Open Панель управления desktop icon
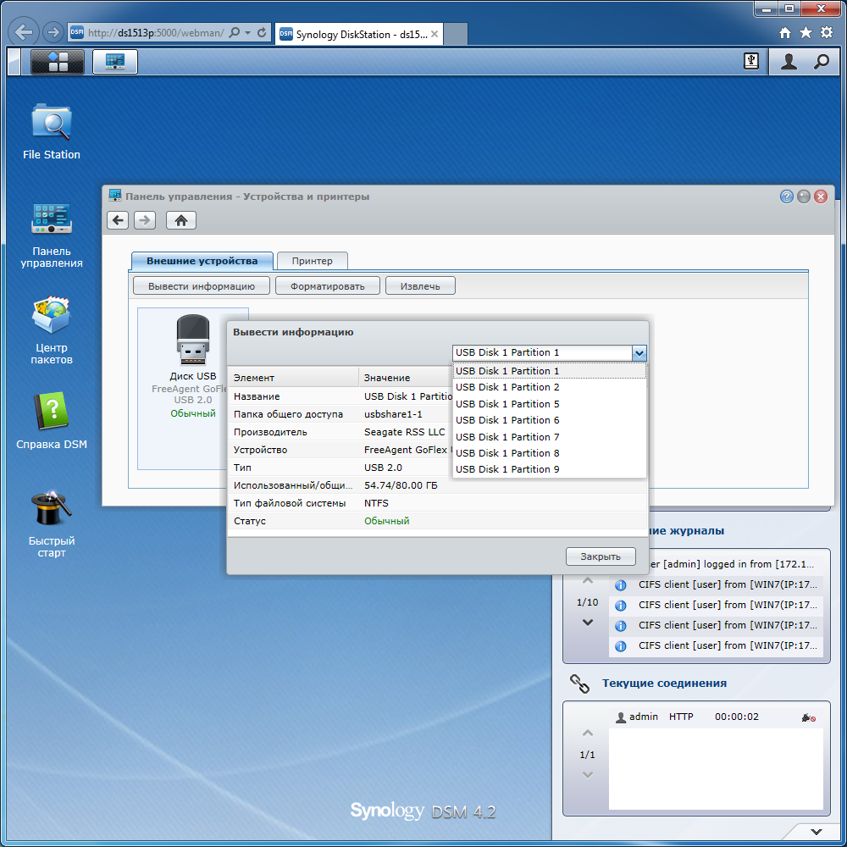Image resolution: width=847 pixels, height=847 pixels. (52, 235)
